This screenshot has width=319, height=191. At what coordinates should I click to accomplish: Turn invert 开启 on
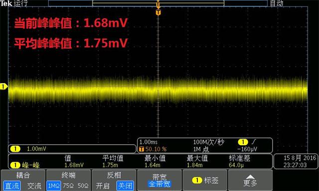click(103, 186)
